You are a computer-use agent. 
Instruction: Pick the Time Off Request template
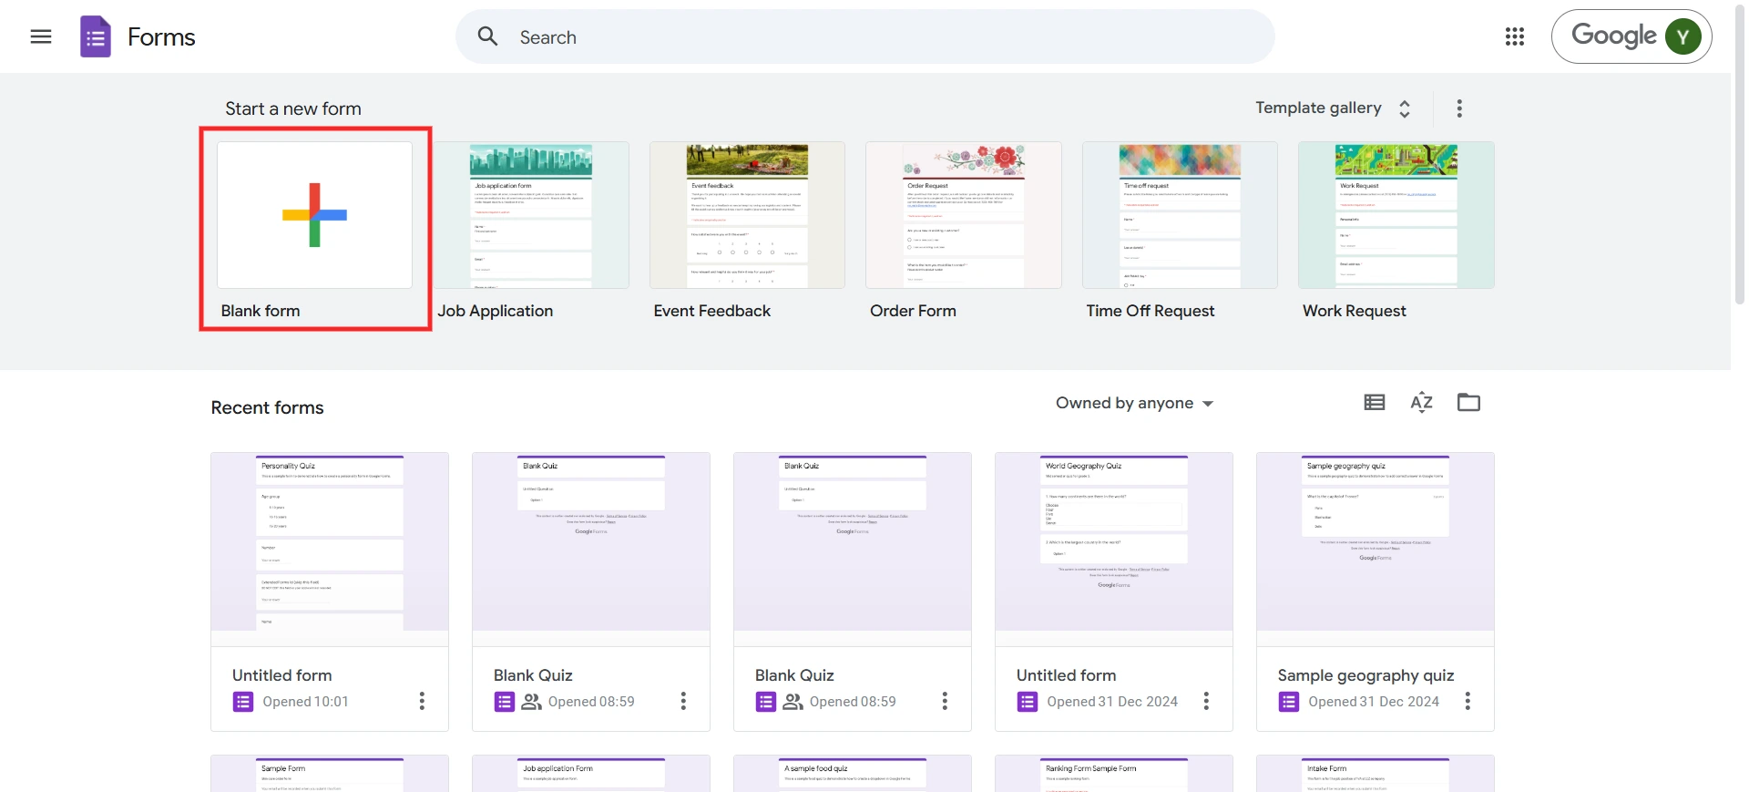tap(1180, 216)
